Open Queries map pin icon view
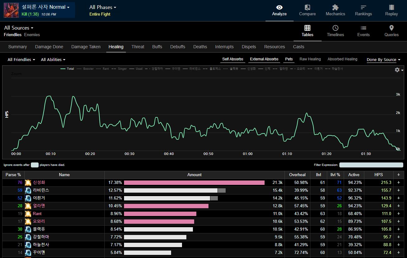 pos(391,28)
